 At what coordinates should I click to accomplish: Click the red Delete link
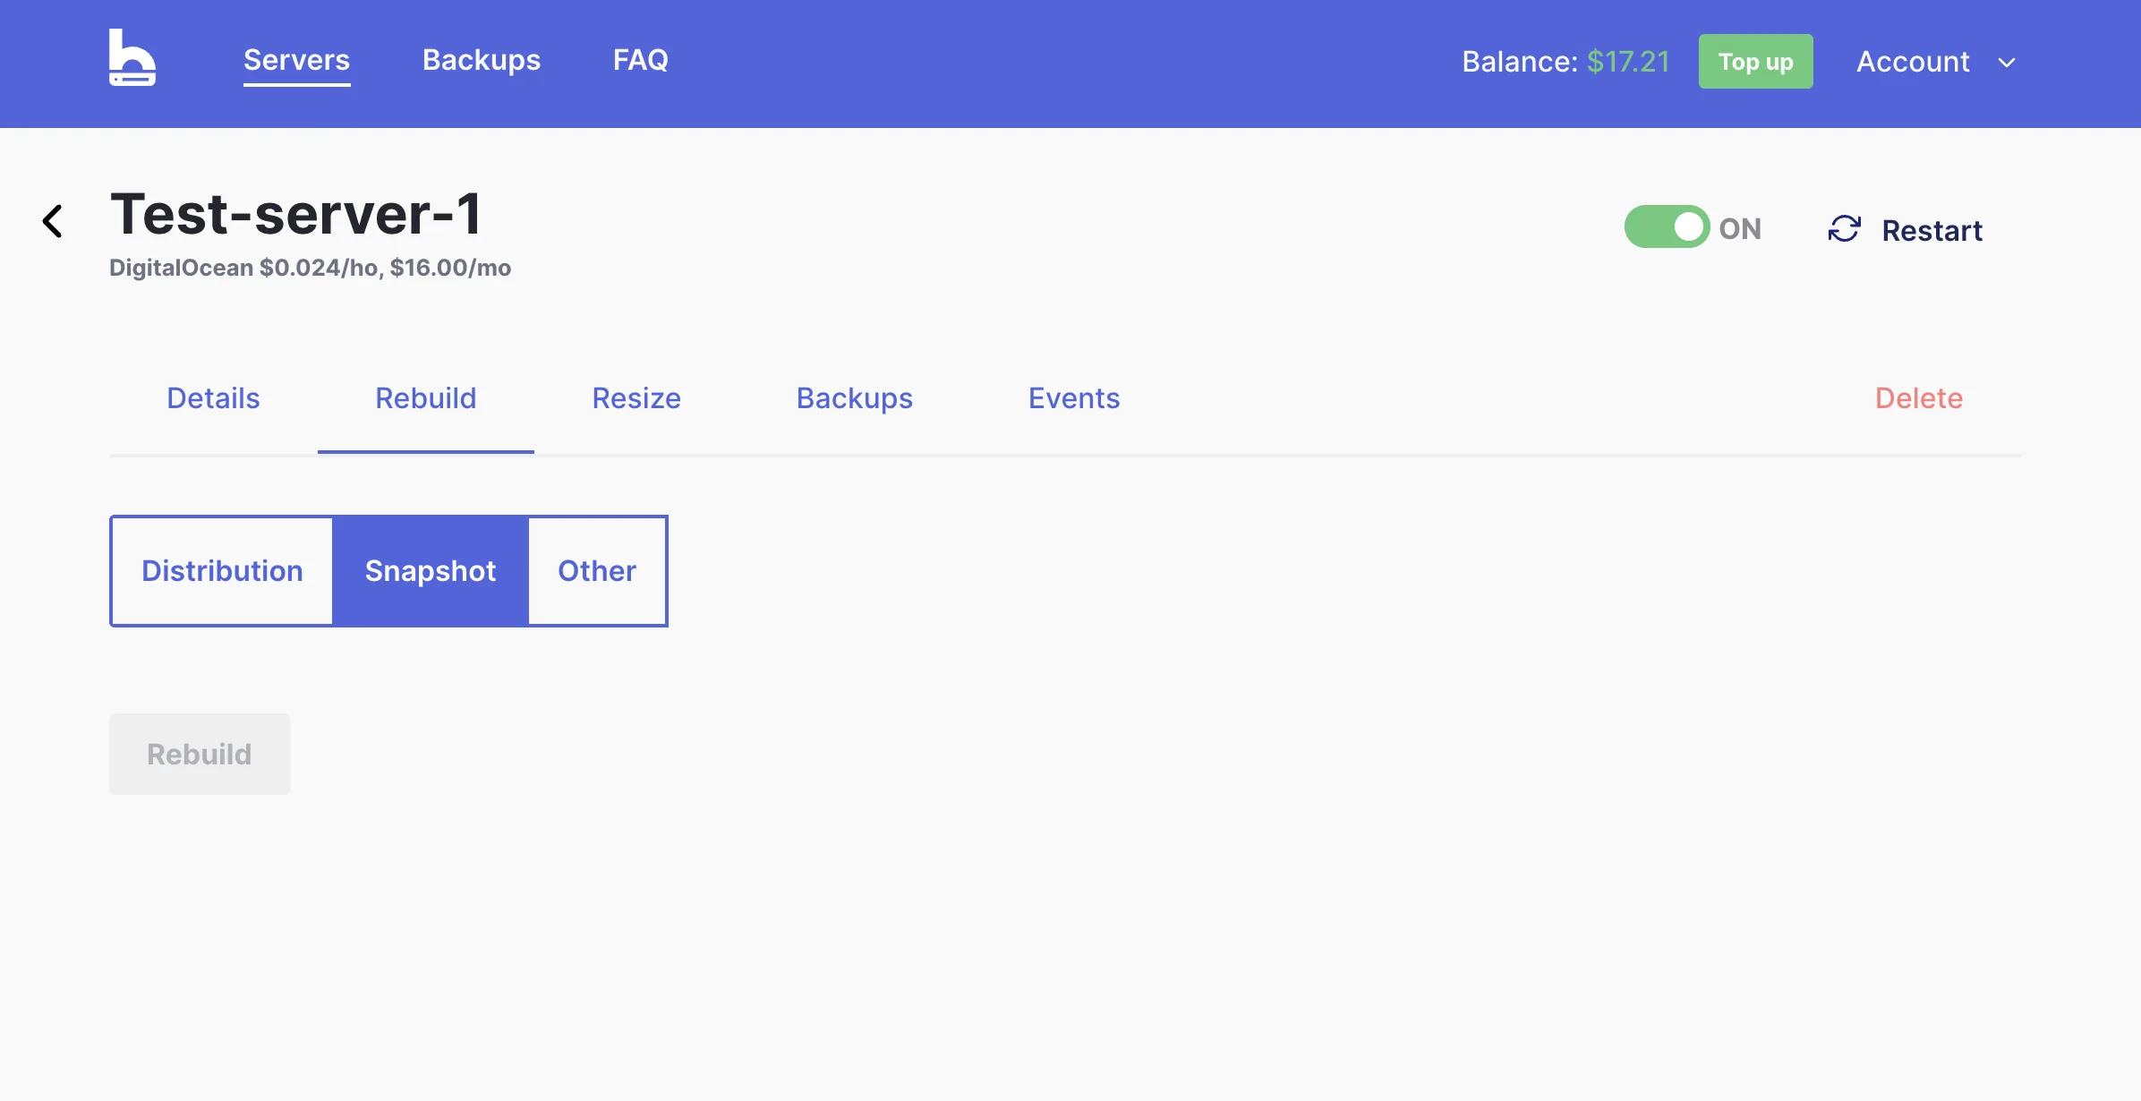click(x=1919, y=398)
